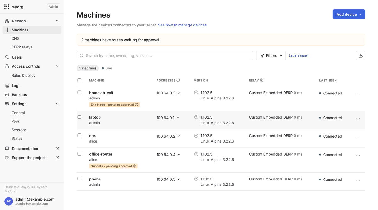Open the more options menu for office-router

[358, 155]
